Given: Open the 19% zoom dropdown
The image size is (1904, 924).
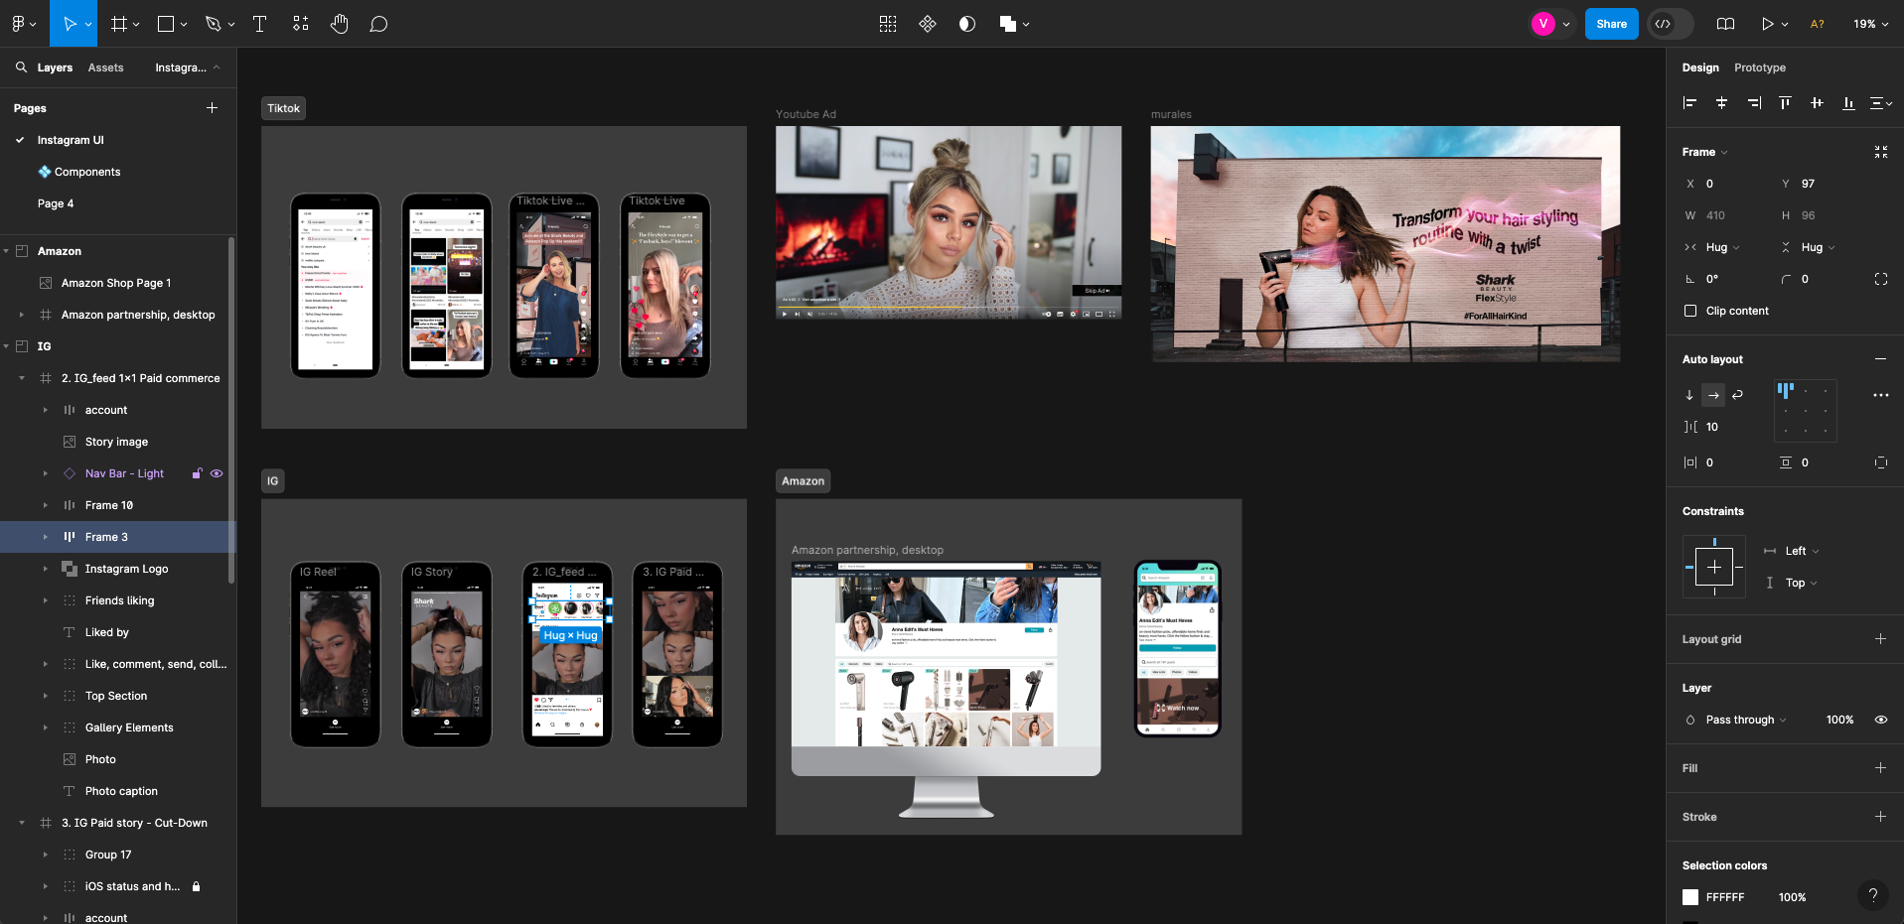Looking at the screenshot, I should tap(1871, 24).
